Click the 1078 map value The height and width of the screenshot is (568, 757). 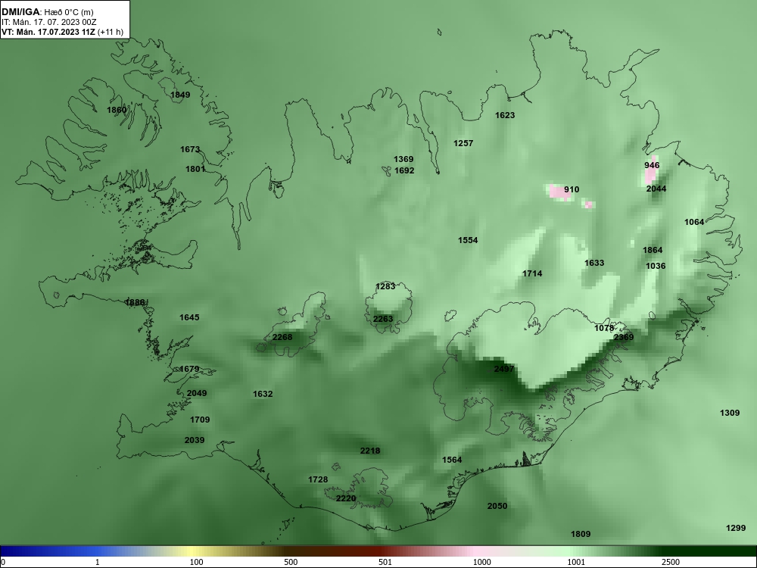click(x=604, y=329)
